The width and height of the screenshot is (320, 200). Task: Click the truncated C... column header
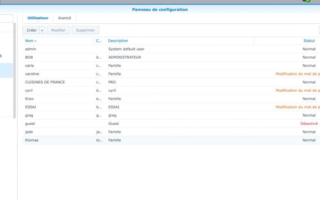click(x=99, y=41)
